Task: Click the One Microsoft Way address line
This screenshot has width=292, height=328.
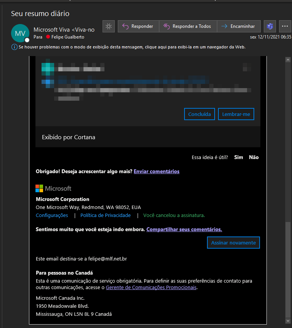Action: [88, 207]
